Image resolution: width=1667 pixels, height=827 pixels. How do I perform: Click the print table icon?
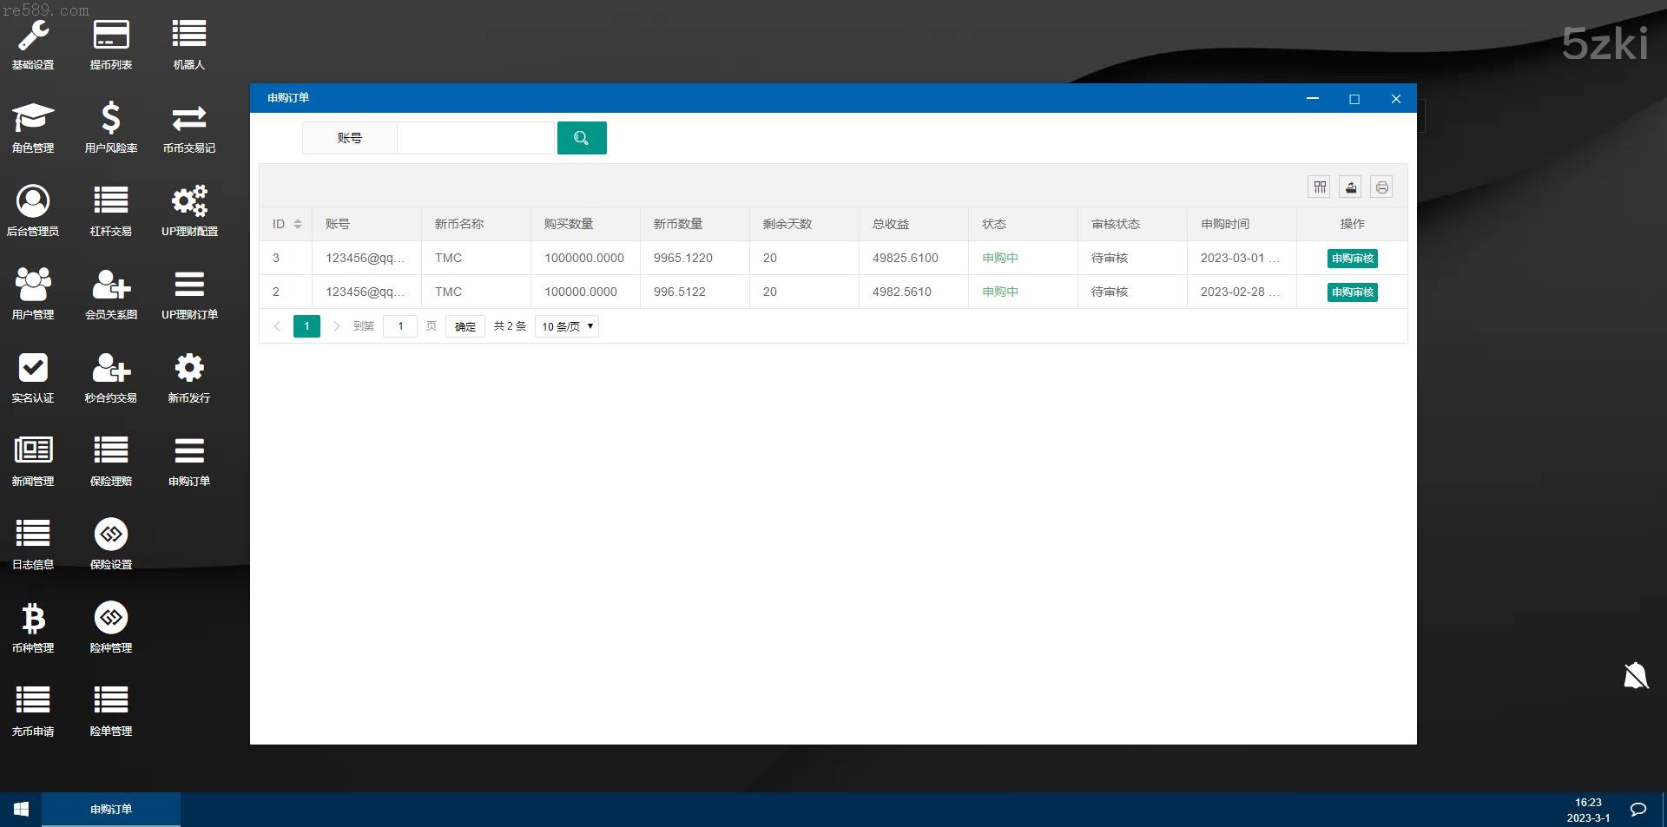1381,187
